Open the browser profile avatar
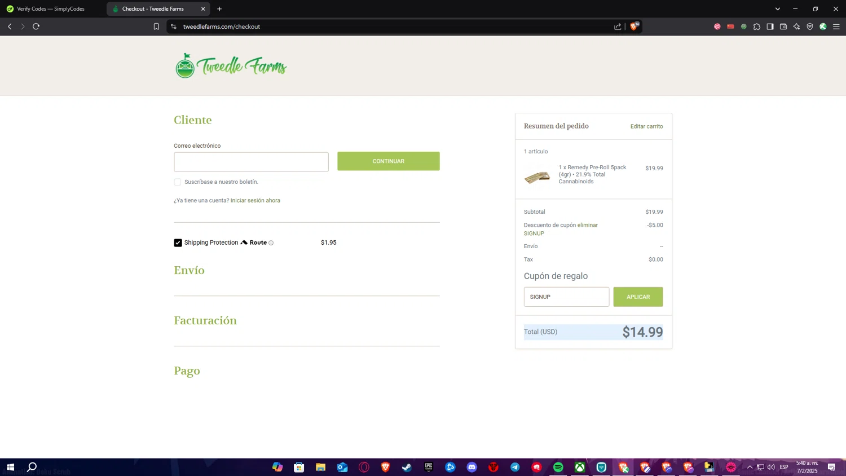Viewport: 846px width, 476px height. 823,27
